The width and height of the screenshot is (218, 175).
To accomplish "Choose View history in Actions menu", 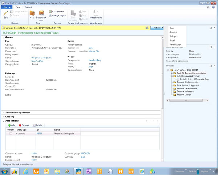I will click(175, 44).
